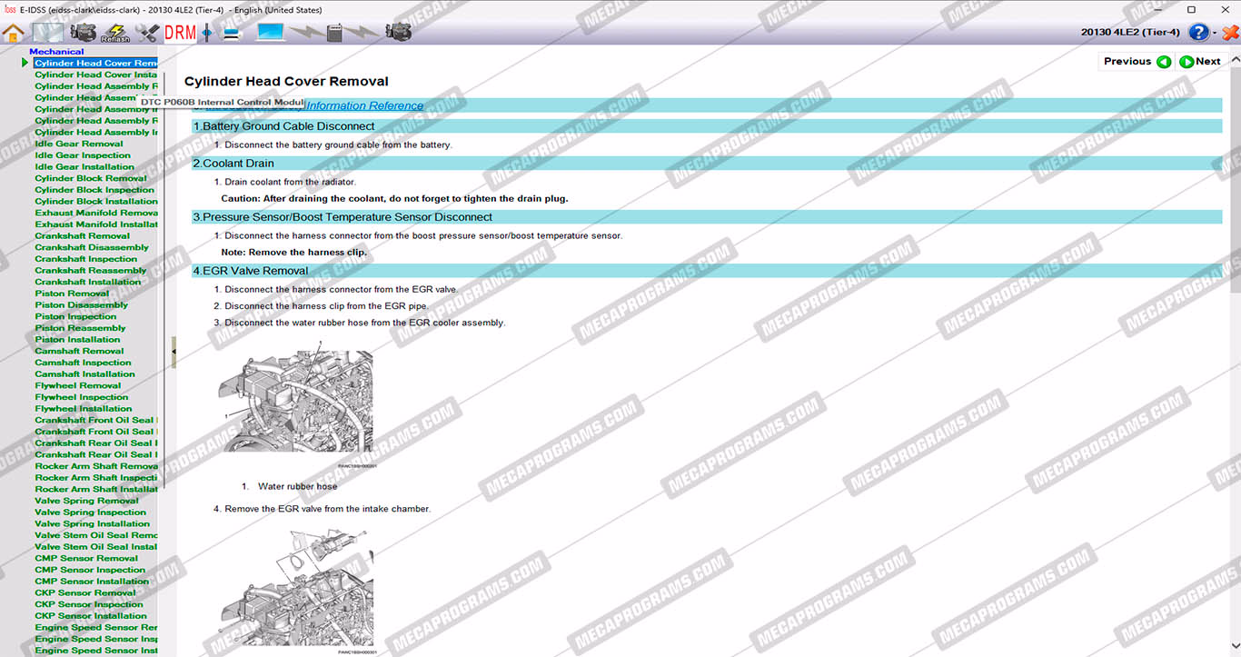Image resolution: width=1241 pixels, height=657 pixels.
Task: Open the Reflash tool
Action: (115, 34)
